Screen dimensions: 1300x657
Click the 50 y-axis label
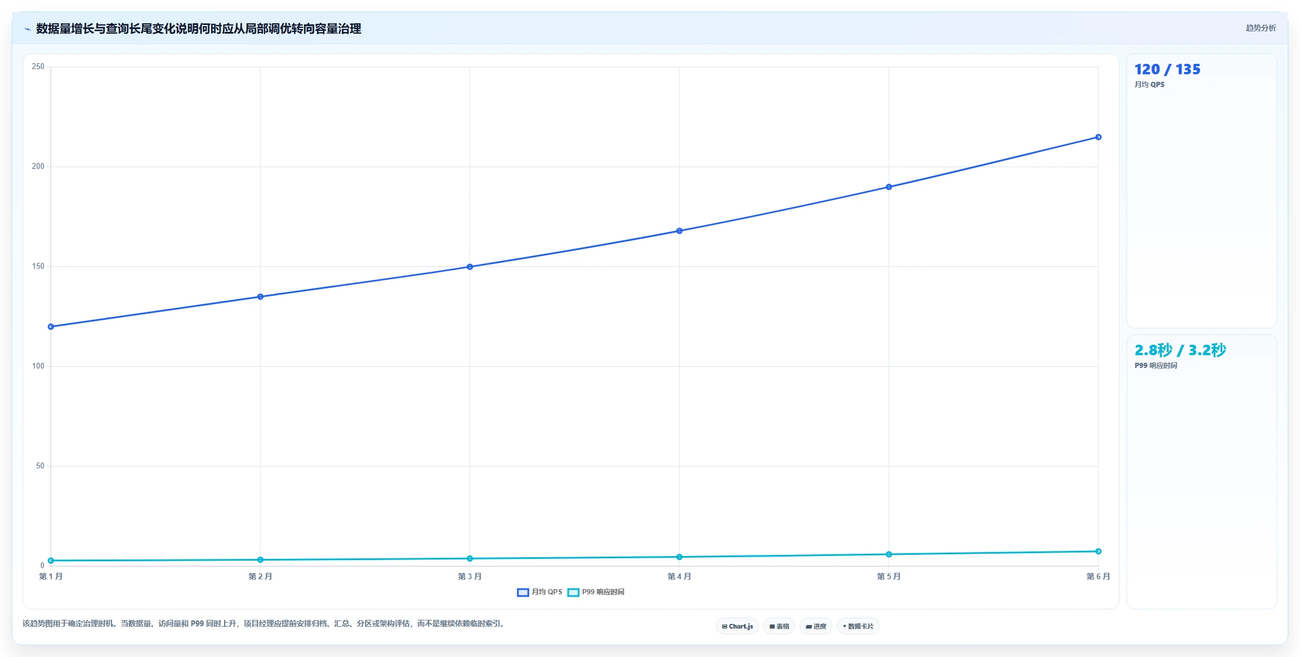tap(40, 466)
